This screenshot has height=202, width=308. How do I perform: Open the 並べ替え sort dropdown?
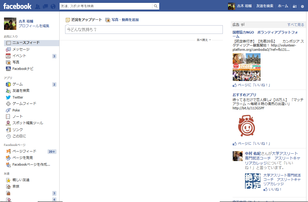pos(204,40)
